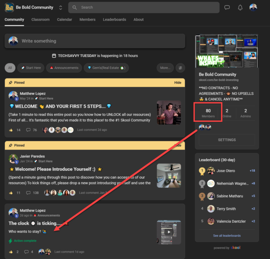270x259 pixels.
Task: Like the Introduce Yourself post
Action: pos(11,193)
